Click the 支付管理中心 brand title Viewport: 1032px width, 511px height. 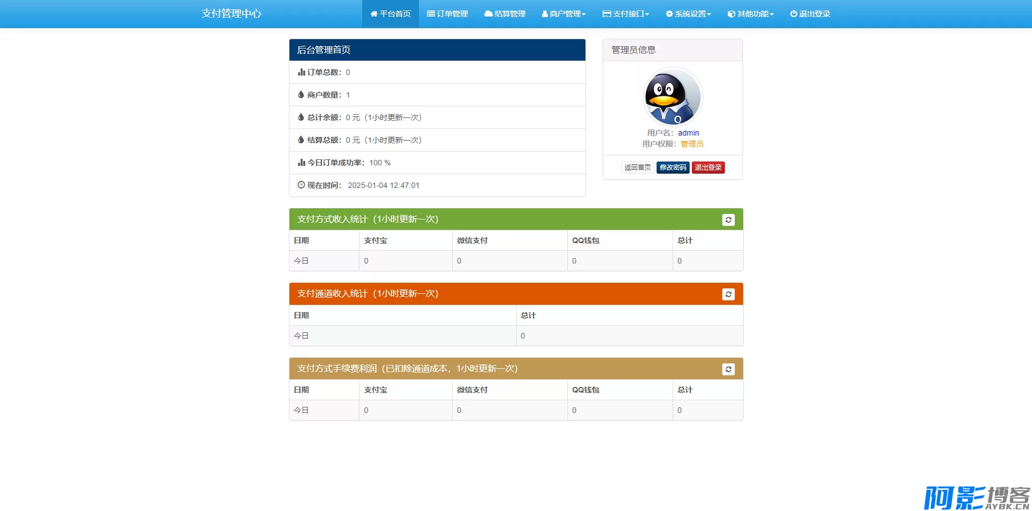(x=232, y=14)
